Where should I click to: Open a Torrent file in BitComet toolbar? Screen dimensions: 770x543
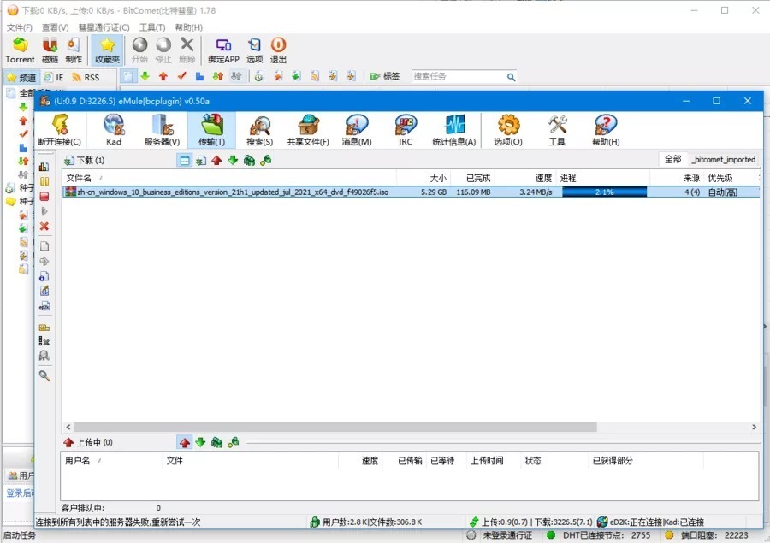[x=21, y=50]
